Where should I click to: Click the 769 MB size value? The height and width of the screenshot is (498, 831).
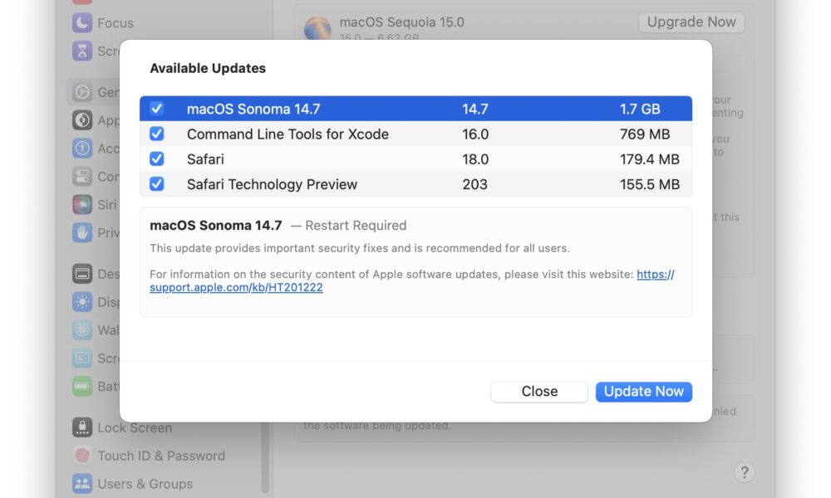[645, 134]
